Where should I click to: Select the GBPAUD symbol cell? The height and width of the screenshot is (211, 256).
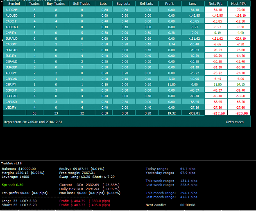(x=14, y=62)
